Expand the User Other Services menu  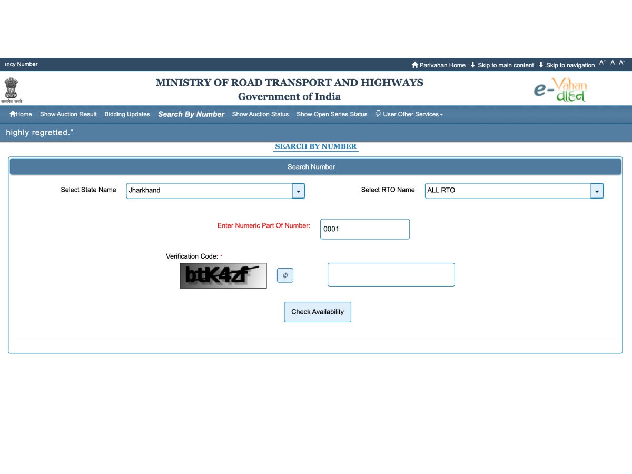[411, 114]
